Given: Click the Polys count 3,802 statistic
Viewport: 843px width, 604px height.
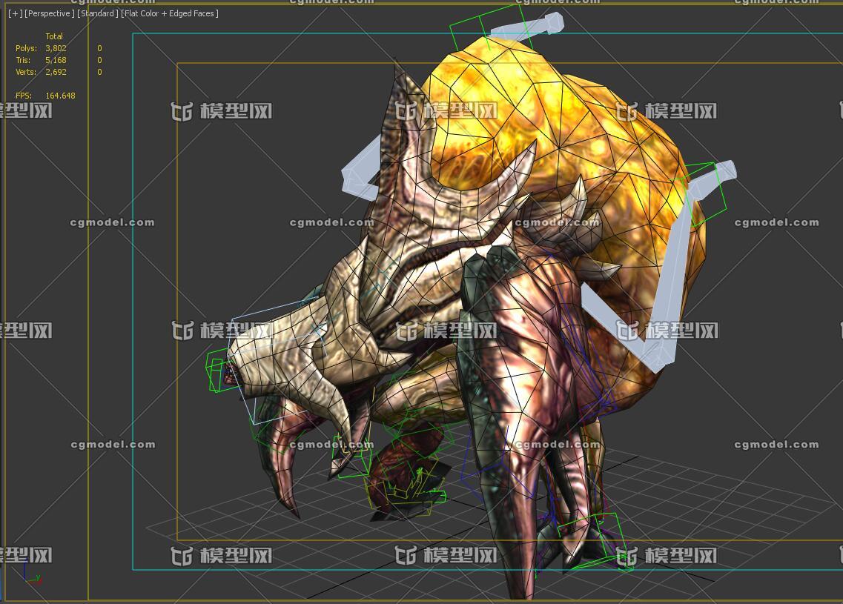Looking at the screenshot, I should click(x=56, y=48).
